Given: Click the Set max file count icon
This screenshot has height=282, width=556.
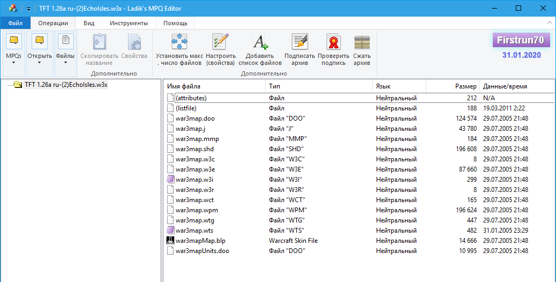Looking at the screenshot, I should point(179,42).
